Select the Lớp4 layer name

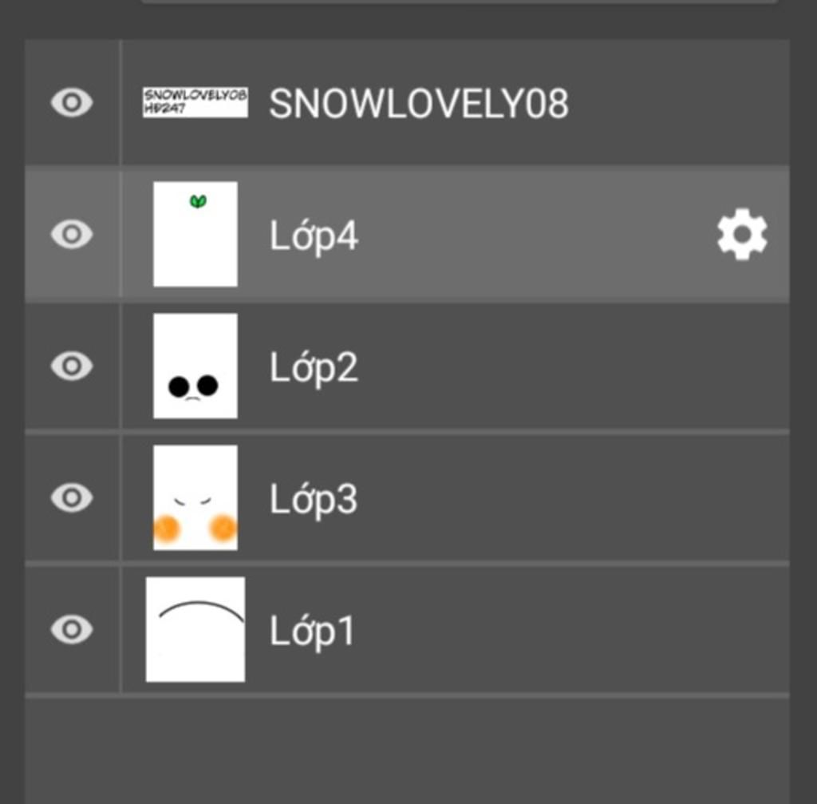(314, 236)
